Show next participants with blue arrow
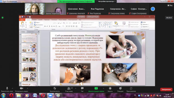 pyautogui.click(x=153, y=9)
